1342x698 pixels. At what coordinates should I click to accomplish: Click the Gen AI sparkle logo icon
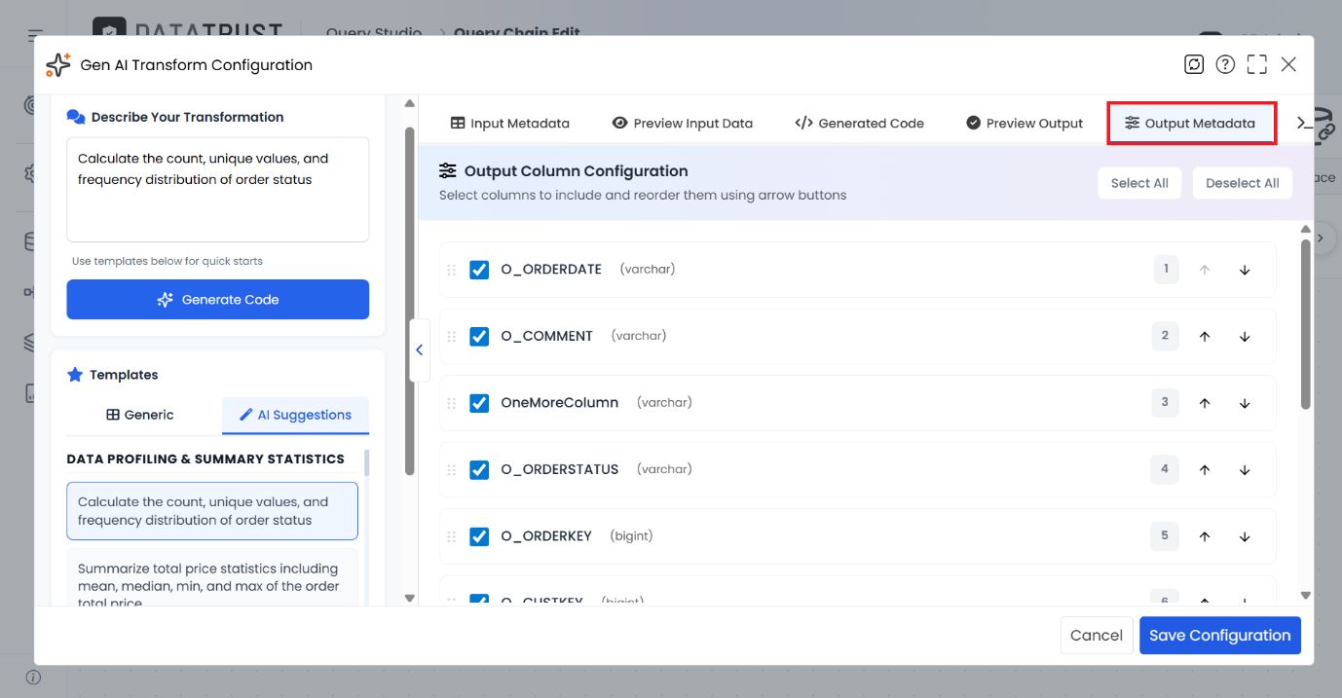(58, 64)
